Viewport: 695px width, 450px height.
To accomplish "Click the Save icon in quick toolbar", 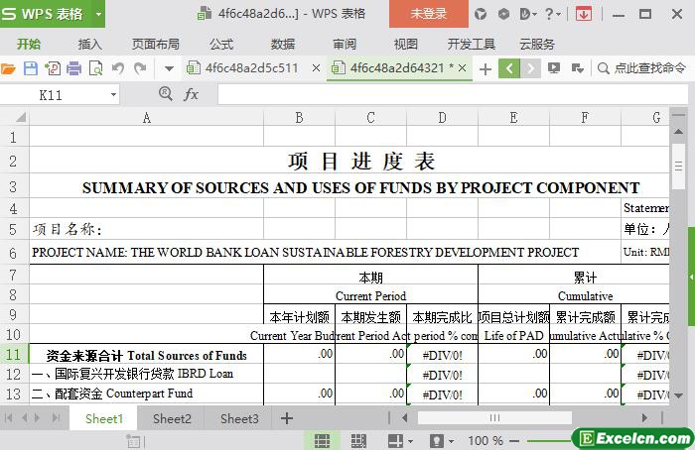I will (x=30, y=68).
